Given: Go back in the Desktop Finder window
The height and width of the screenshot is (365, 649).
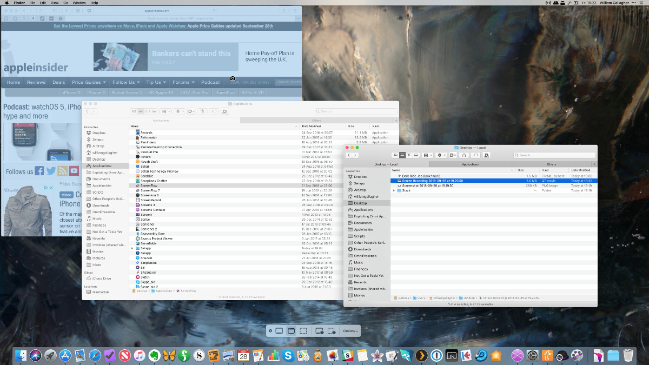Looking at the screenshot, I should pyautogui.click(x=349, y=155).
